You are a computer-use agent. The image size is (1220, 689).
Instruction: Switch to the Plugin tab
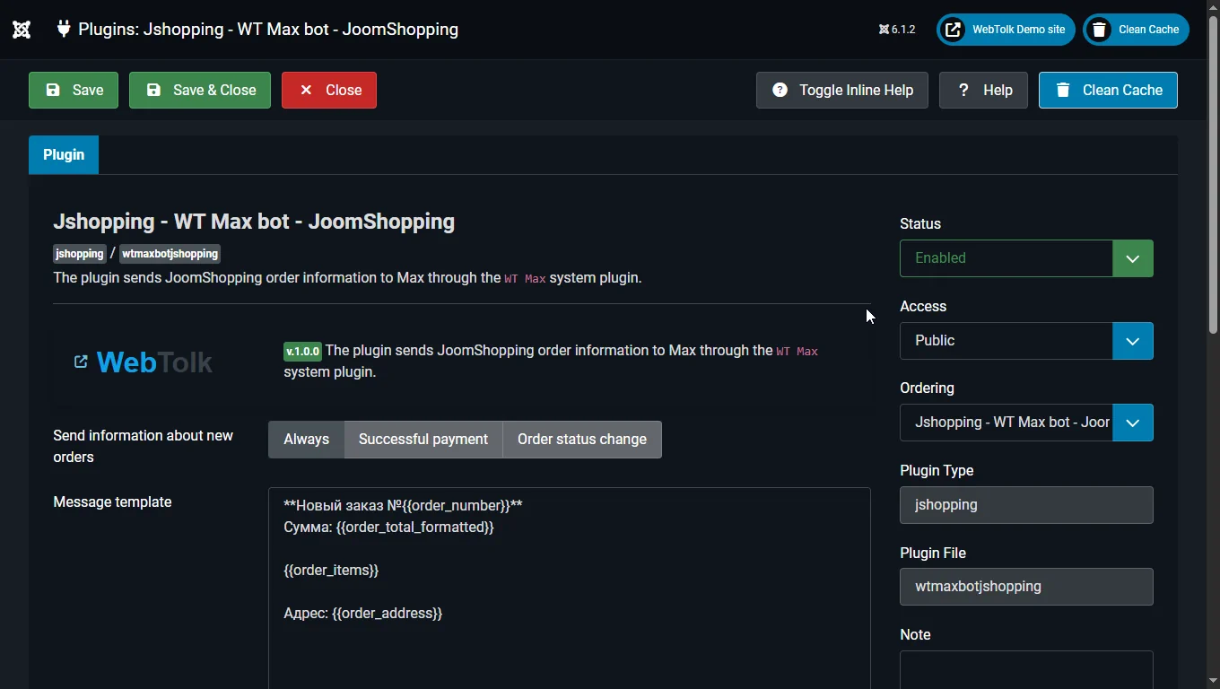pos(64,155)
